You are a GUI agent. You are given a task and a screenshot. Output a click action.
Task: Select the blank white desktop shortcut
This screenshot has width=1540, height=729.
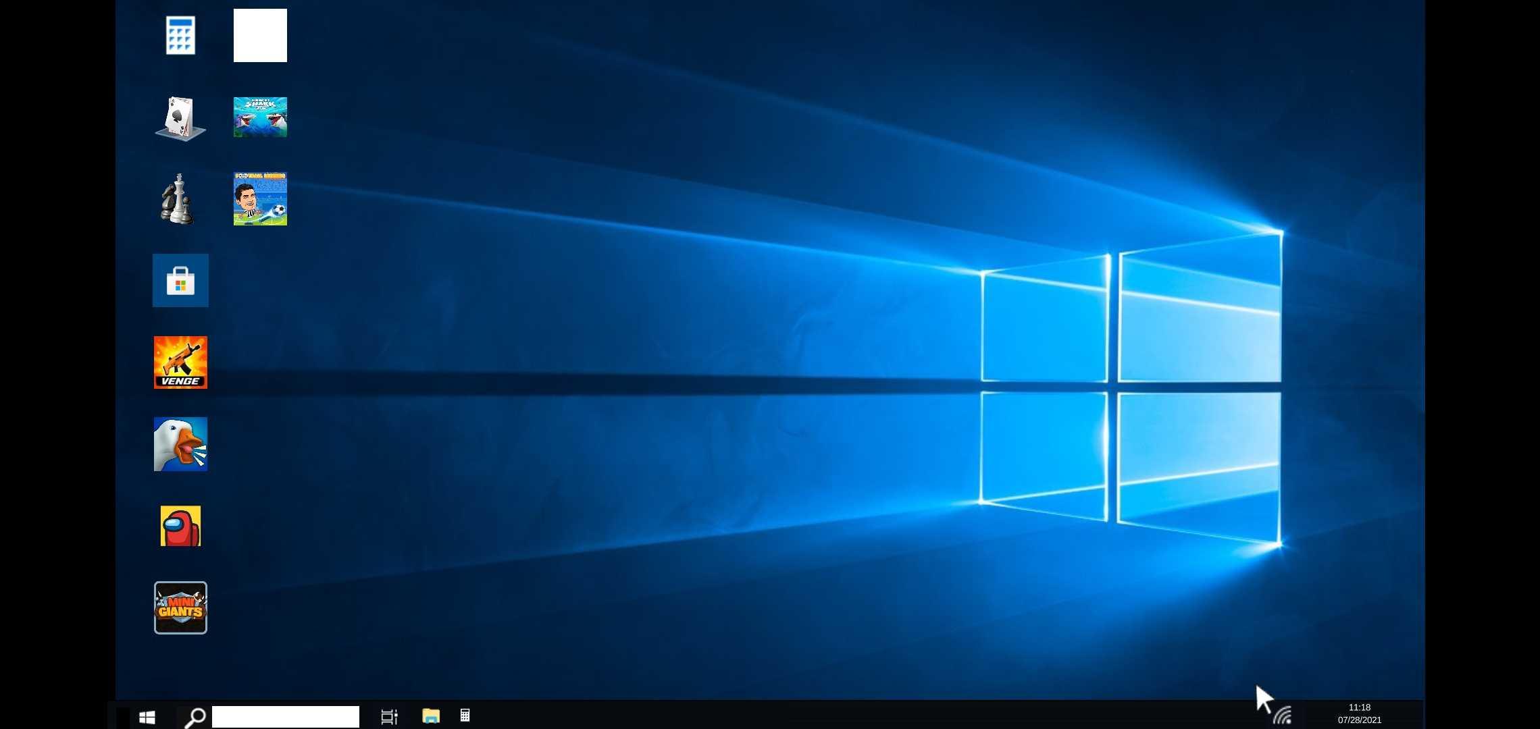260,35
